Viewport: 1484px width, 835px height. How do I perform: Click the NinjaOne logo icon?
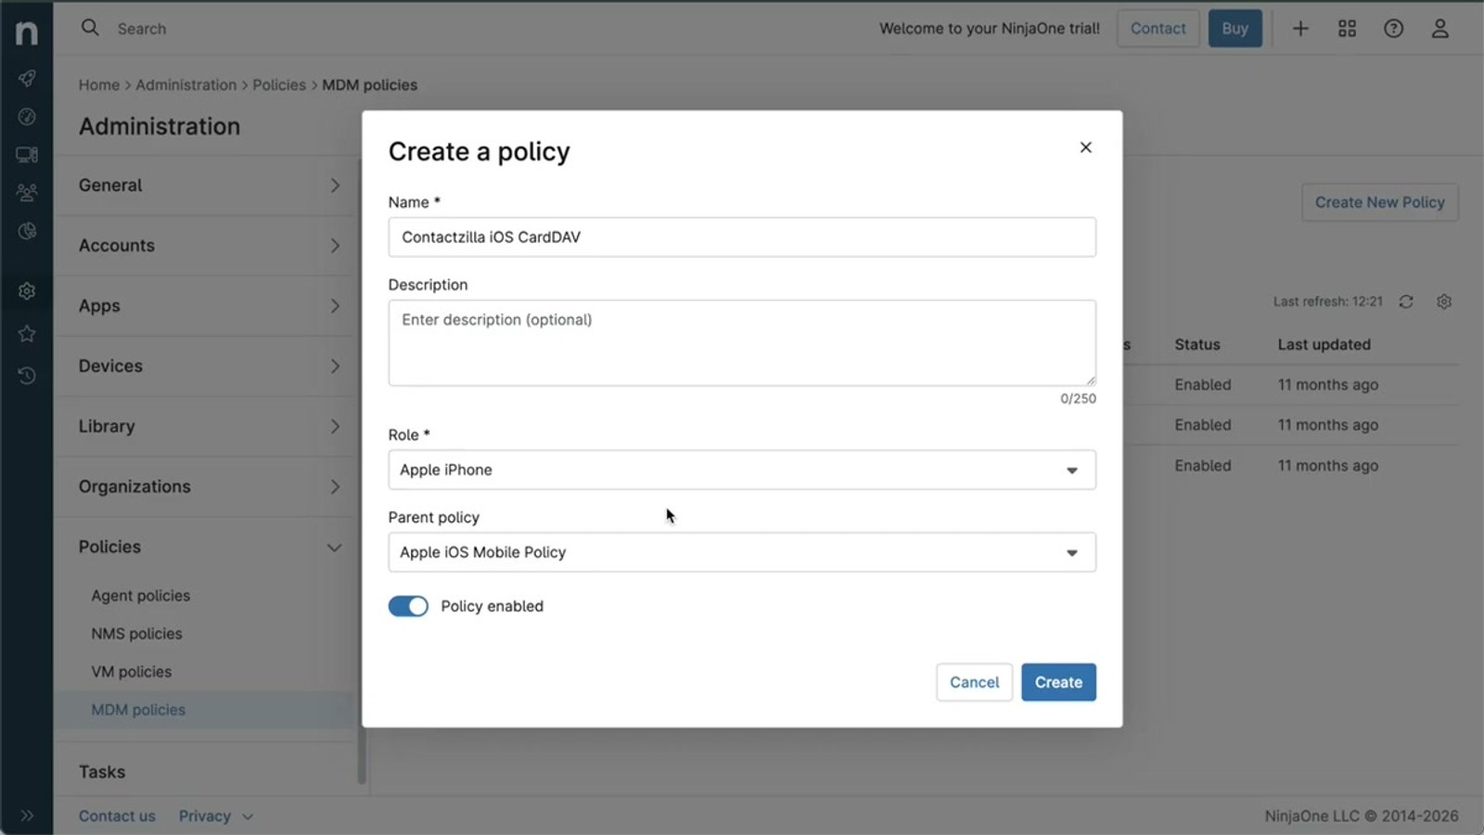pos(27,32)
